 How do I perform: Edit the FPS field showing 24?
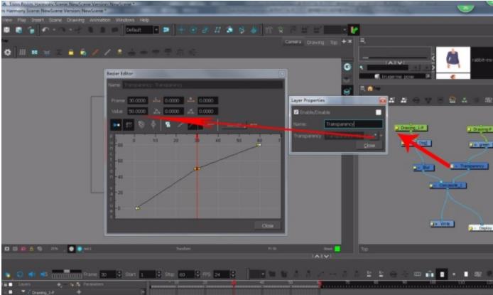pyautogui.click(x=222, y=274)
